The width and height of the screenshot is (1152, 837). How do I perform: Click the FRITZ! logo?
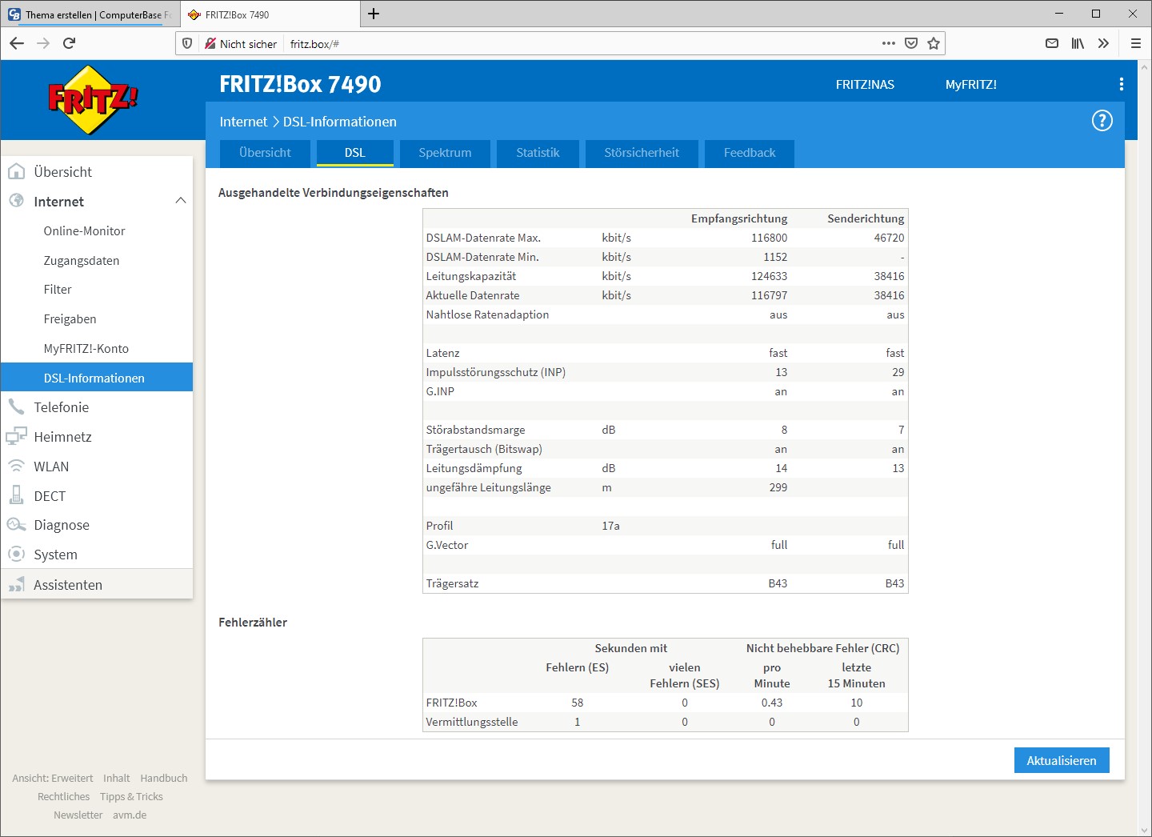93,99
